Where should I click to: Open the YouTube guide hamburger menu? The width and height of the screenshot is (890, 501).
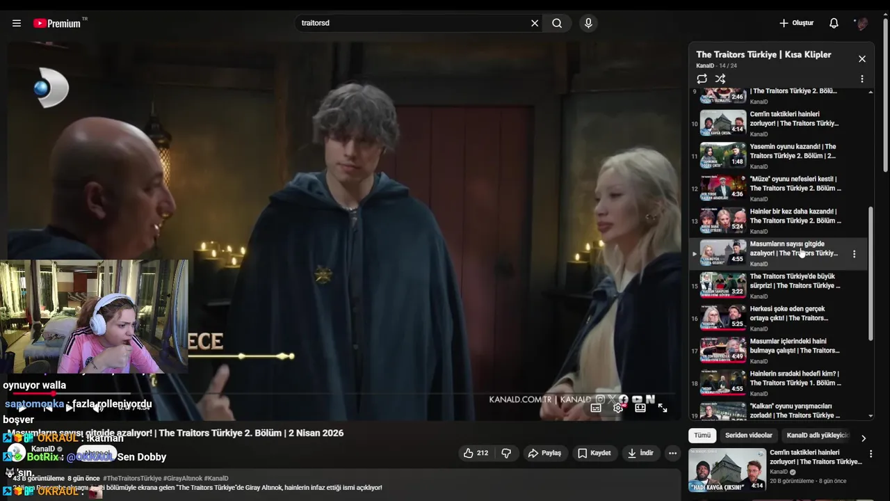pyautogui.click(x=17, y=23)
